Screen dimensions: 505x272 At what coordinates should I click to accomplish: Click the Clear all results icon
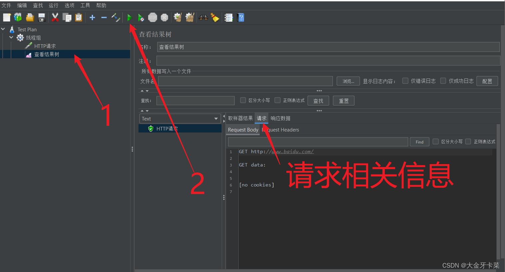[190, 17]
